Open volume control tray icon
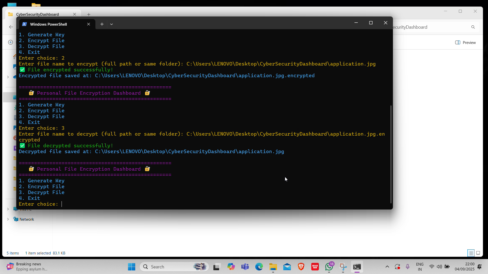Screen dimensions: 488x274 click(439, 267)
